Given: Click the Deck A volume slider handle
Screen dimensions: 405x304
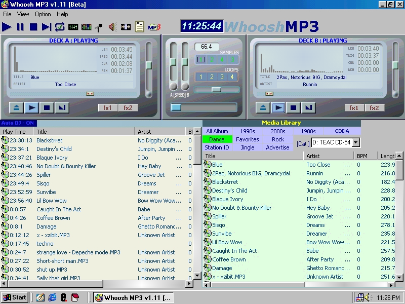Looking at the screenshot, I should 148,65.
